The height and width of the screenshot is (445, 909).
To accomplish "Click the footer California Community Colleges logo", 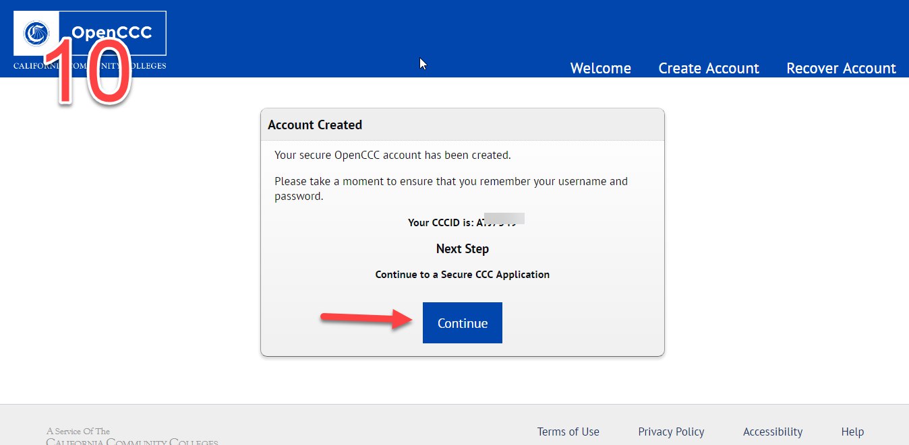I will tap(131, 438).
